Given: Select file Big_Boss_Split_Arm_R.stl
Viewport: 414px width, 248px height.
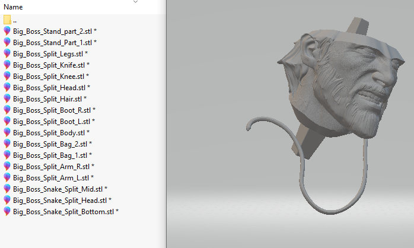Looking at the screenshot, I should (53, 167).
